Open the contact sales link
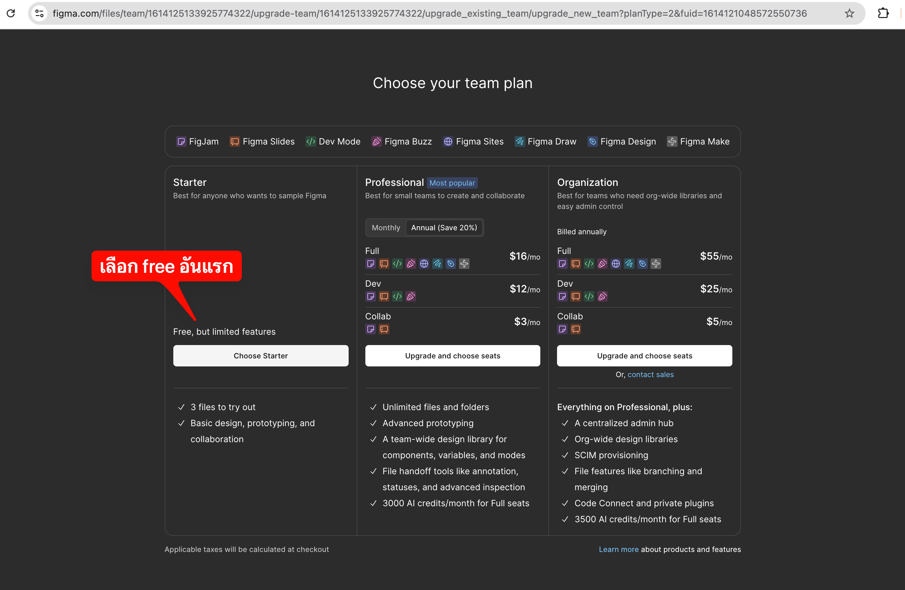905x590 pixels. [650, 375]
